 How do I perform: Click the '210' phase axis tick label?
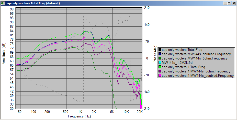coord(147,8)
